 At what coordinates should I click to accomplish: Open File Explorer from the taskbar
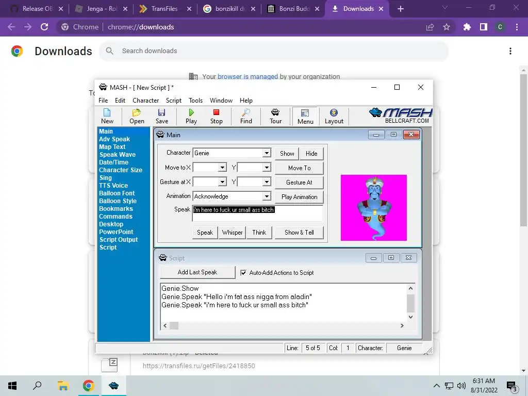63,386
